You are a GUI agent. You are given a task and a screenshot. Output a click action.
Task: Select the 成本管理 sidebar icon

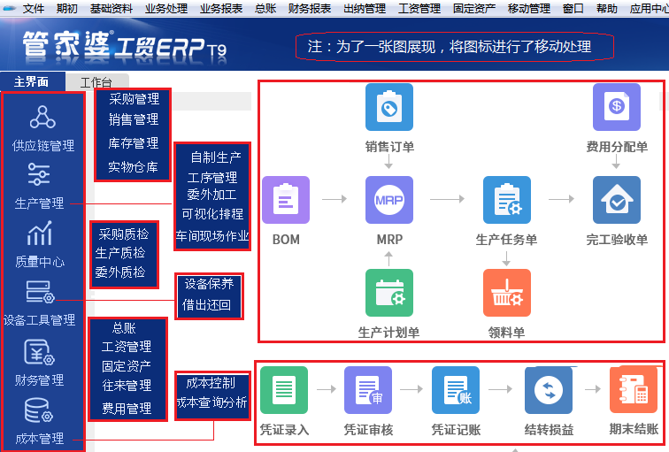[39, 410]
